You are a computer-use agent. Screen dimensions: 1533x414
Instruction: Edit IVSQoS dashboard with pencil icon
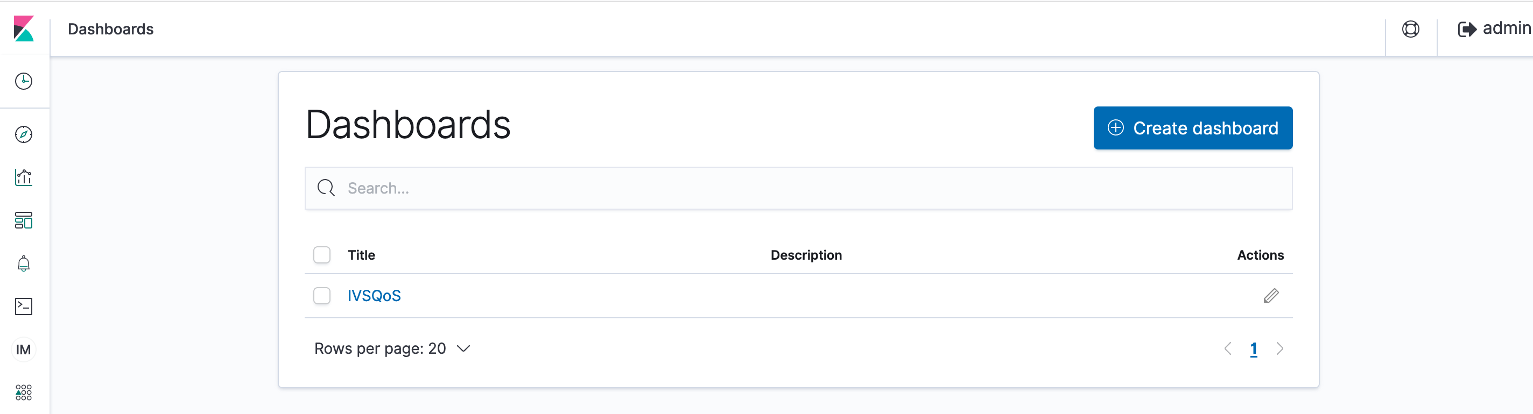click(x=1270, y=296)
